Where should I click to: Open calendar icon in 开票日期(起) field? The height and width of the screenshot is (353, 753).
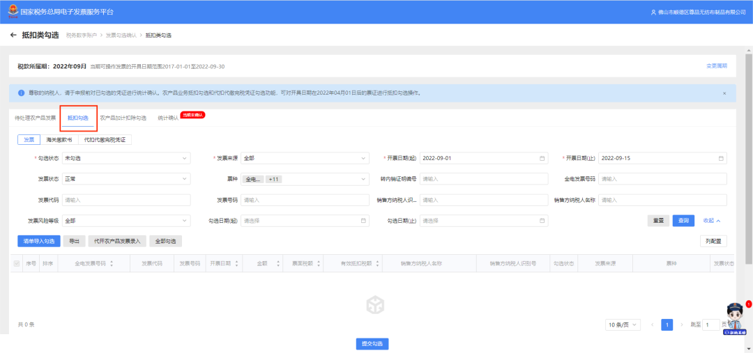click(x=542, y=158)
